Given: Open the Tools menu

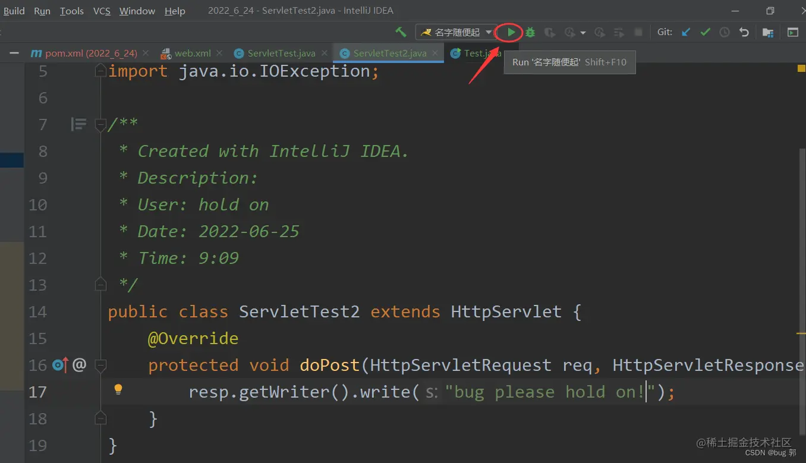Looking at the screenshot, I should [x=72, y=11].
